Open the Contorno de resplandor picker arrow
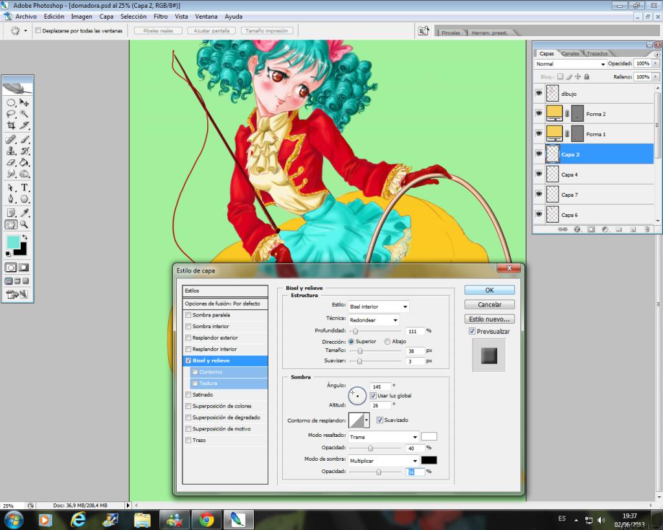This screenshot has width=663, height=530. [366, 420]
